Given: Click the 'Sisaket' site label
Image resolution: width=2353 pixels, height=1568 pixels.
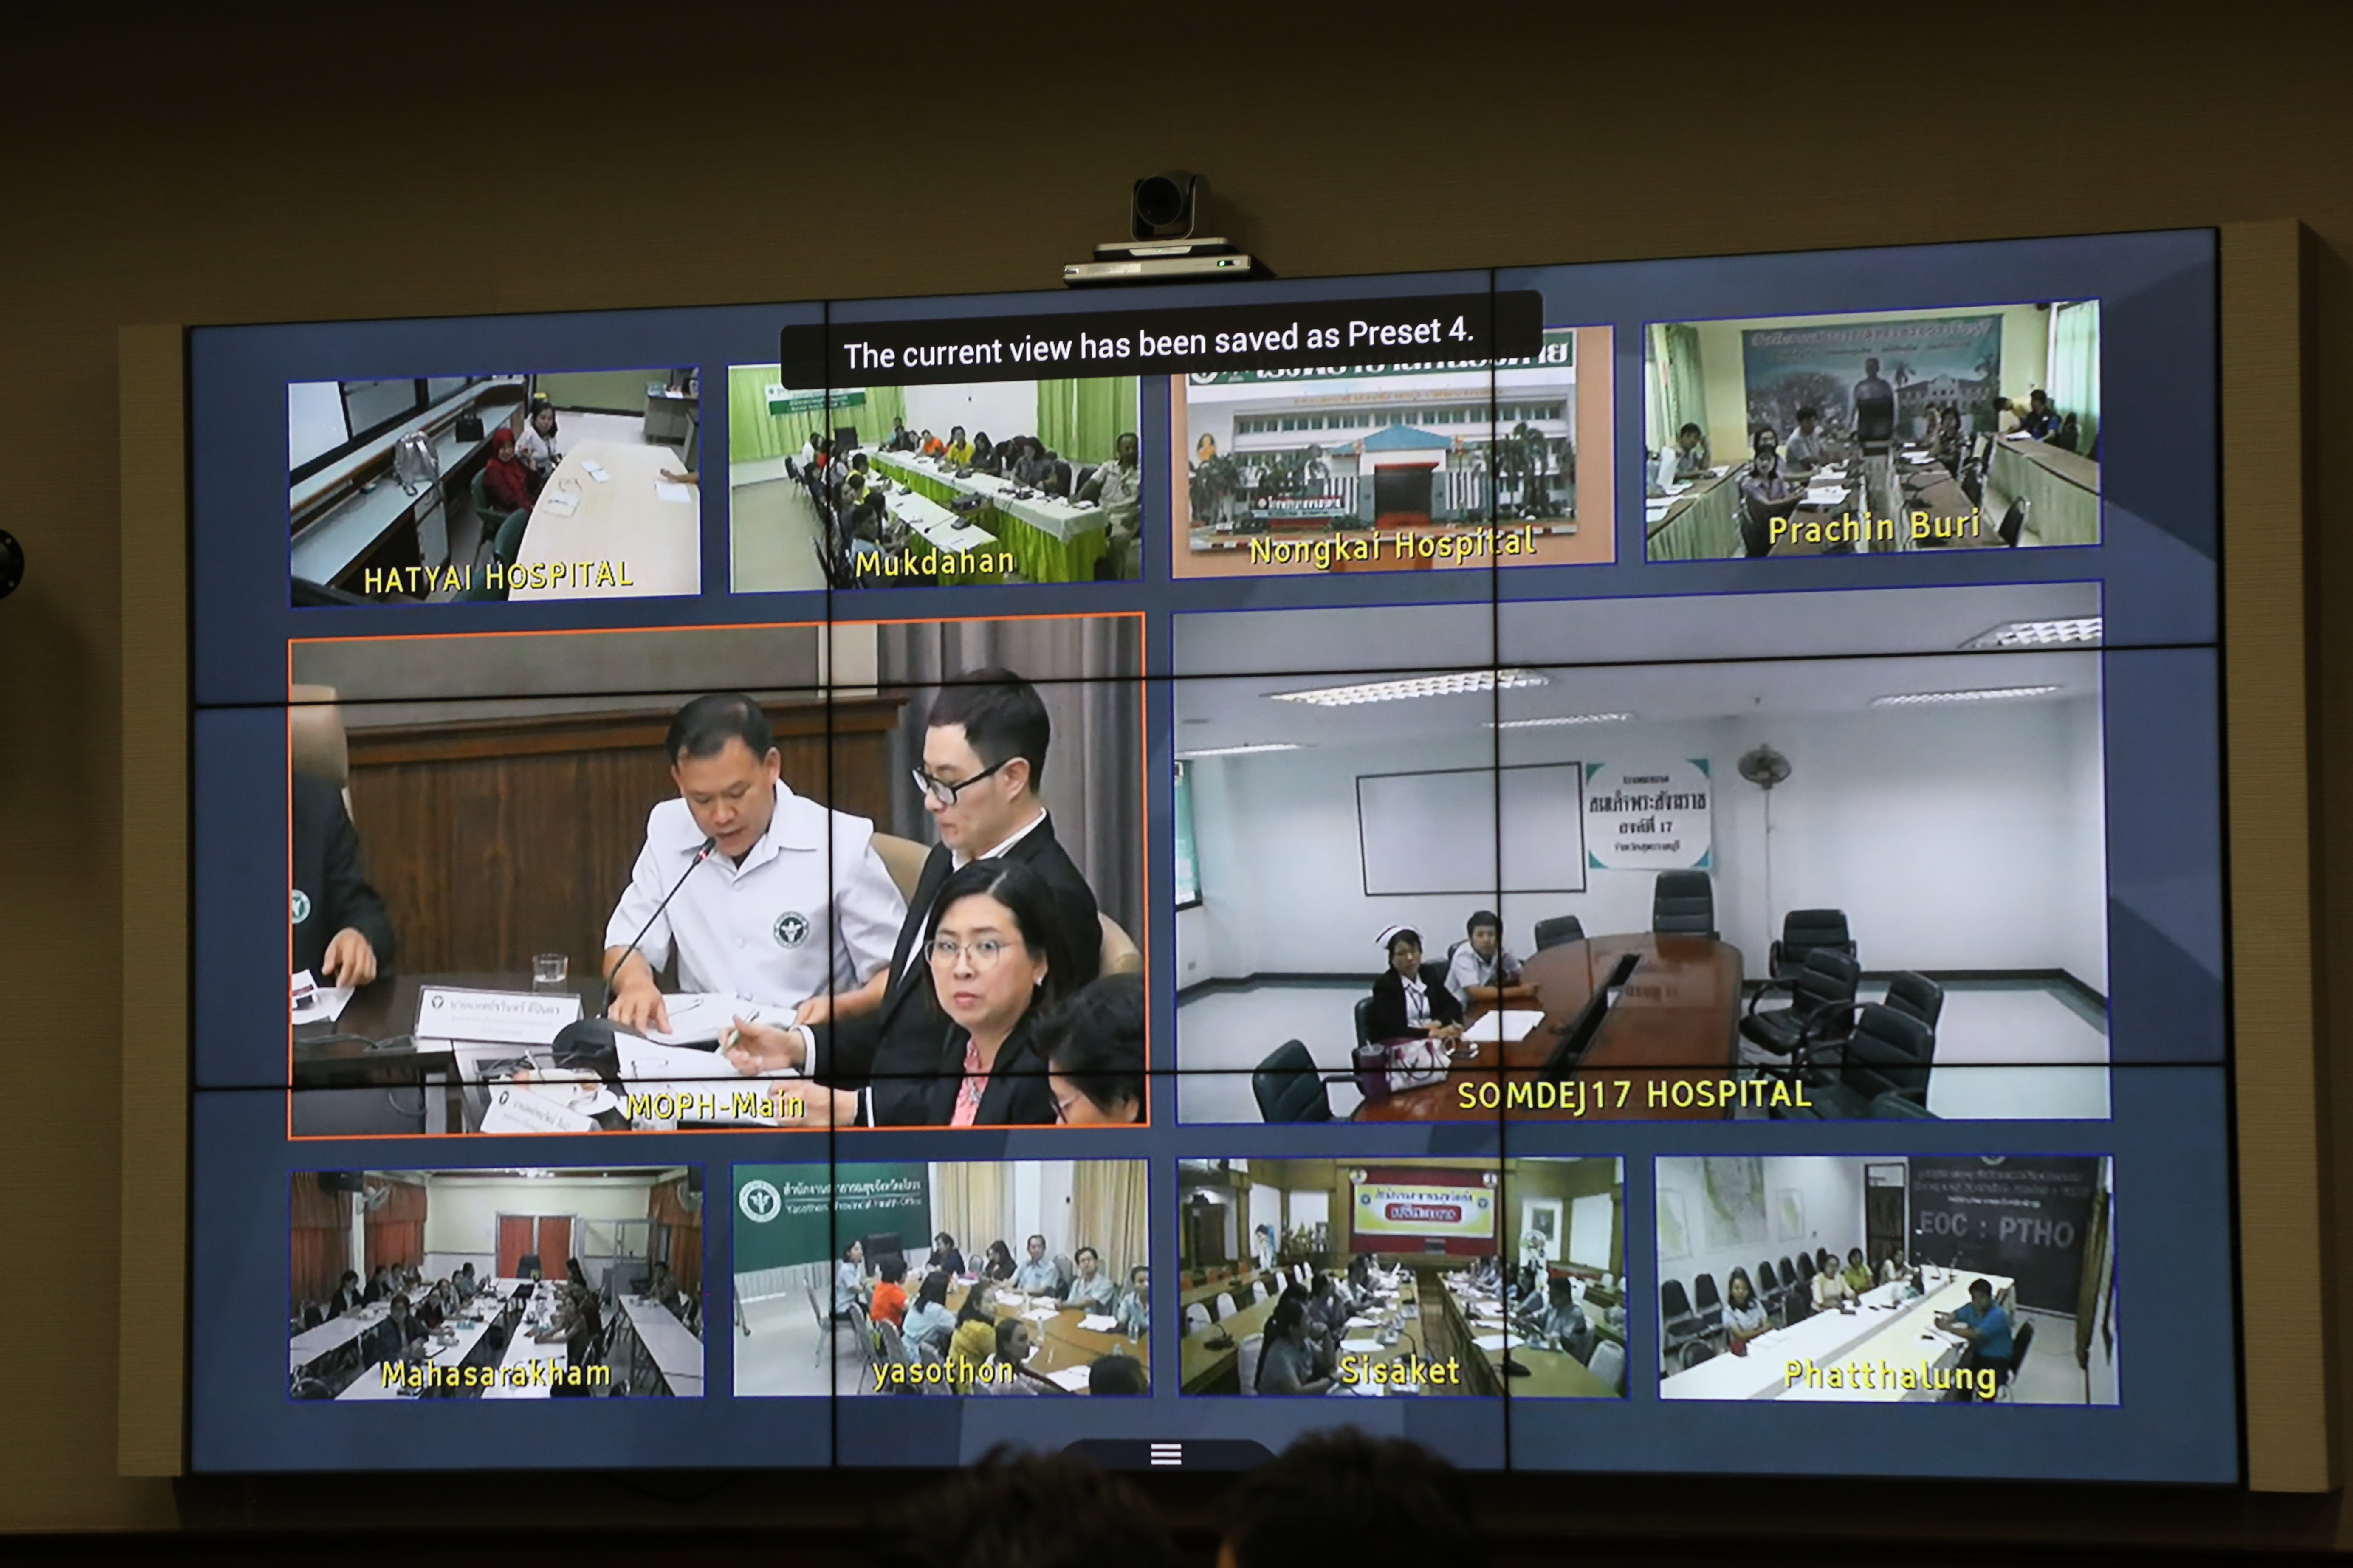Looking at the screenshot, I should tap(1399, 1370).
